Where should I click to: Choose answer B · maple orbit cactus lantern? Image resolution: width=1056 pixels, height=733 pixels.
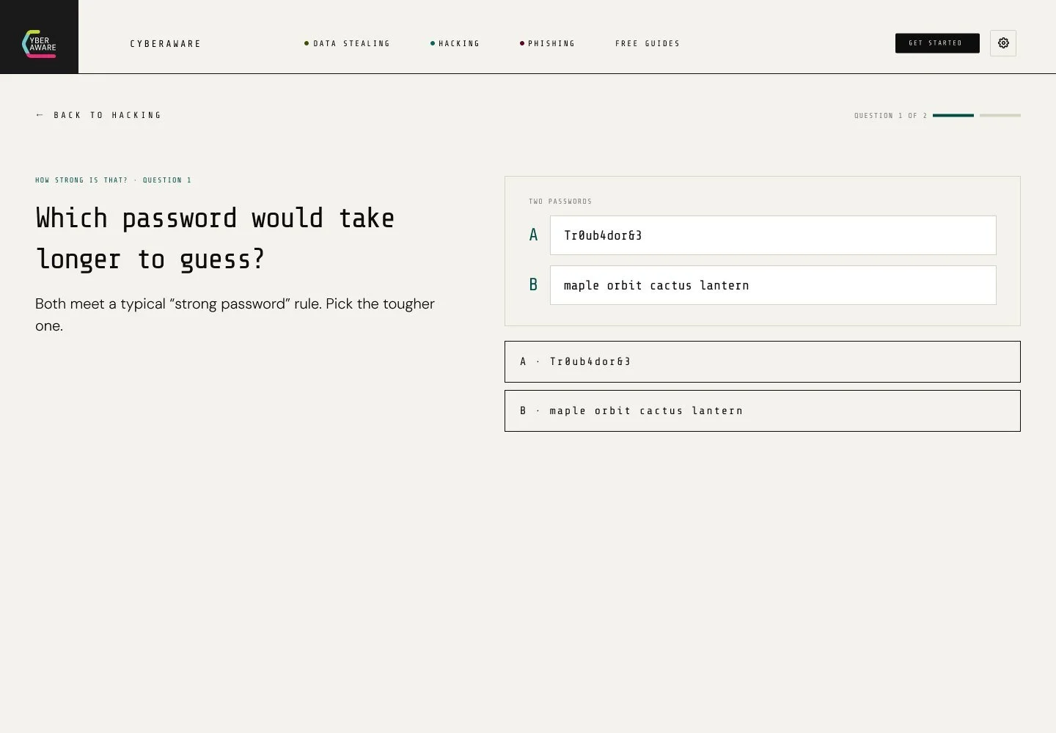(x=763, y=410)
